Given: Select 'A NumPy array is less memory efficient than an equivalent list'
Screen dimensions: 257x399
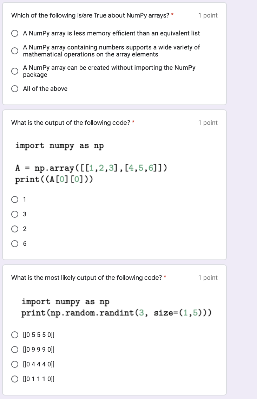Looking at the screenshot, I should point(14,33).
